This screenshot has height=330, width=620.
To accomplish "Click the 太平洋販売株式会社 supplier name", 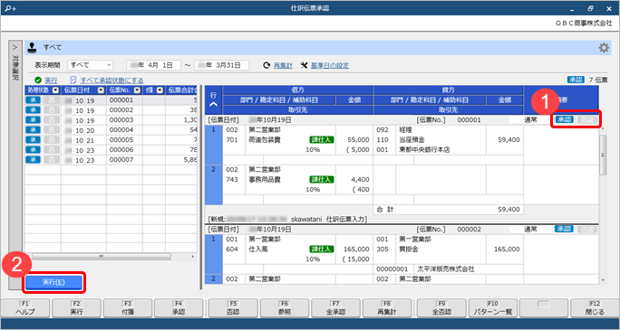I will click(x=446, y=269).
